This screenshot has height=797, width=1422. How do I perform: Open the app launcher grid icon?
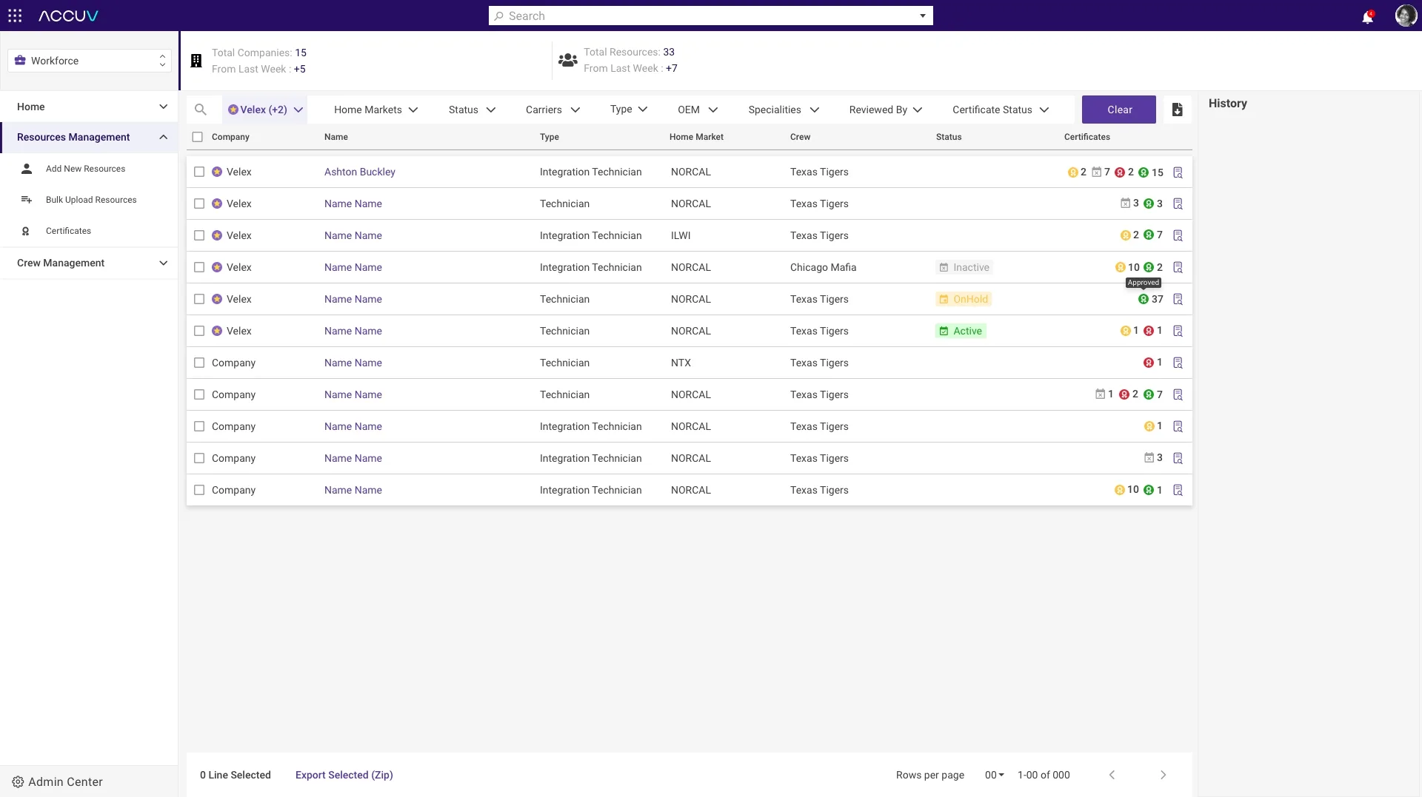tap(15, 16)
